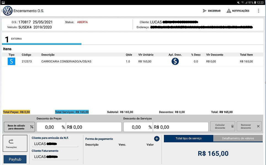
Task: Click item code 212573
Action: click(x=27, y=61)
